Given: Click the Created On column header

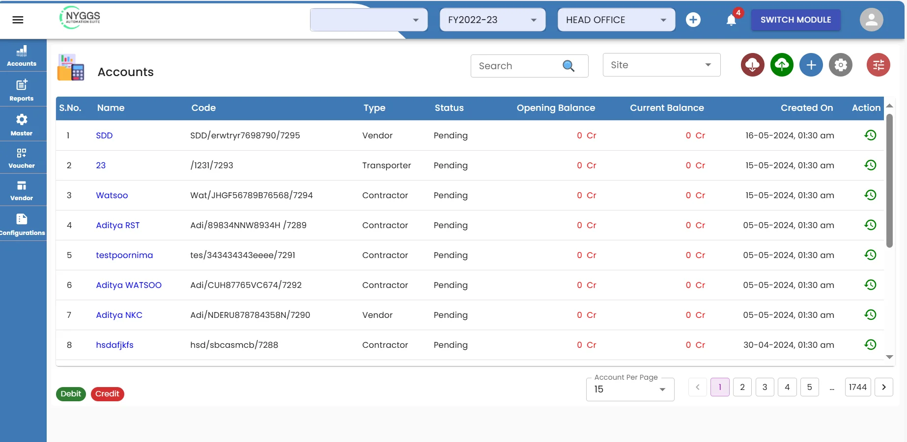Looking at the screenshot, I should (807, 108).
